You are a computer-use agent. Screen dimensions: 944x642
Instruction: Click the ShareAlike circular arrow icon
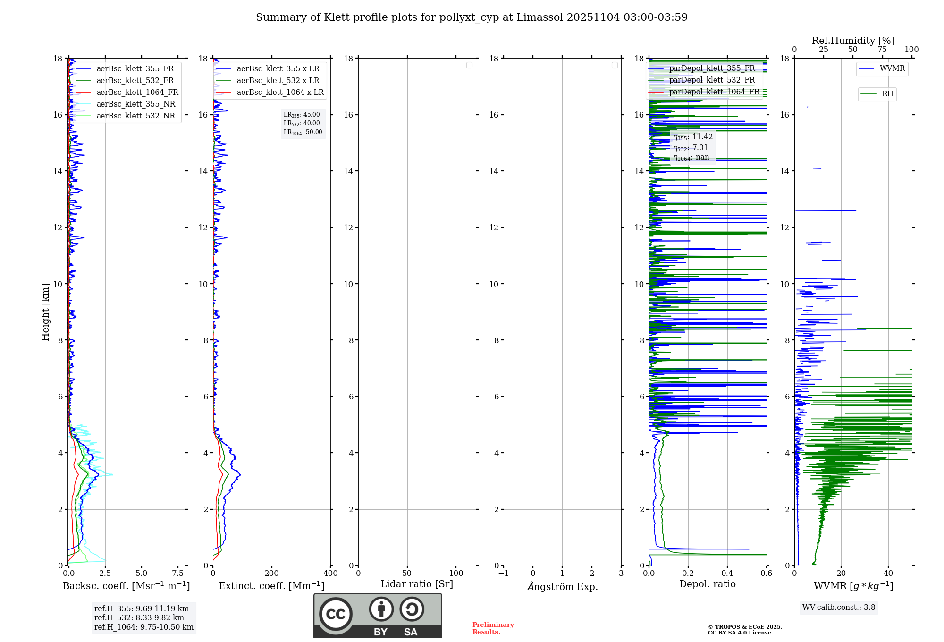tap(412, 609)
